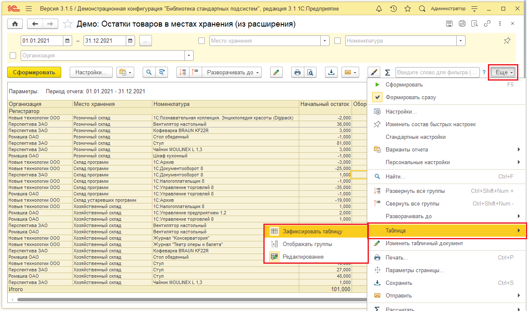This screenshot has height=311, width=528.
Task: Enable the Место хранения filter checkbox
Action: point(202,41)
